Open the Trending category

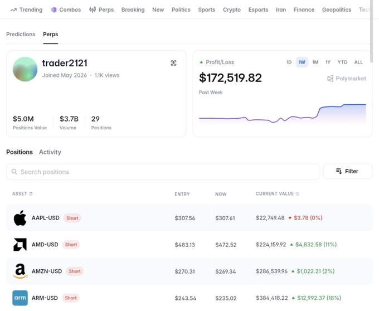tap(26, 9)
